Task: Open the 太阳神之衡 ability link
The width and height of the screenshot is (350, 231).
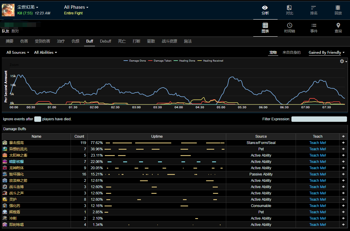Action: 18,155
